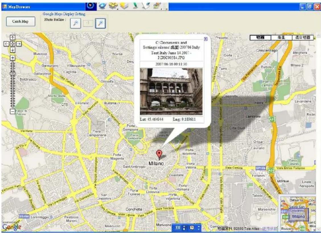Screen dimensions: 321x233
Task: Shrink photo with left magnifier button
Action: click(x=75, y=23)
